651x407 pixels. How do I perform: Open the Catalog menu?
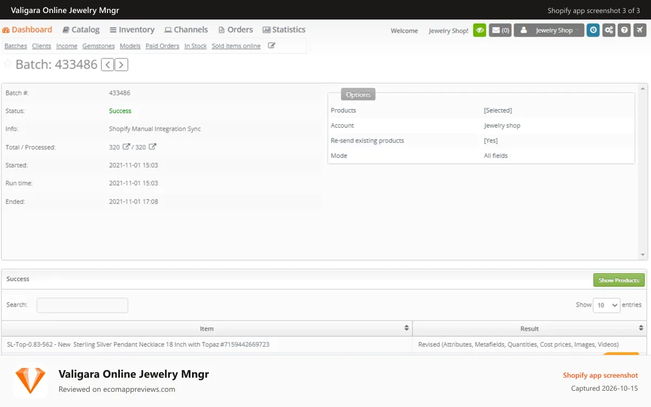click(x=81, y=30)
